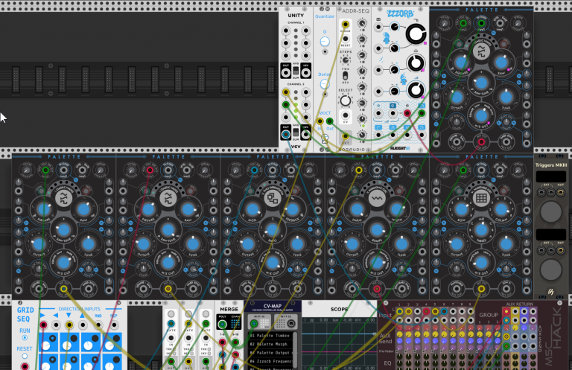Screen dimensions: 572x370
Task: Click the Quantizer V/OCT In jack
Action: [320, 121]
